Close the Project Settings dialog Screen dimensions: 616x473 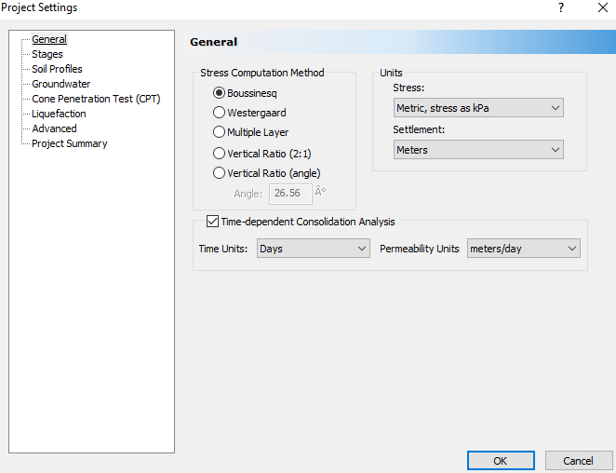(600, 8)
